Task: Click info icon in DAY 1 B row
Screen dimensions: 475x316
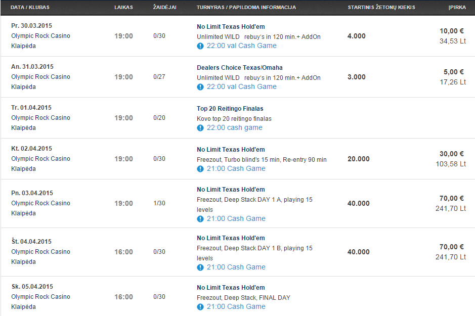Action: pos(200,267)
